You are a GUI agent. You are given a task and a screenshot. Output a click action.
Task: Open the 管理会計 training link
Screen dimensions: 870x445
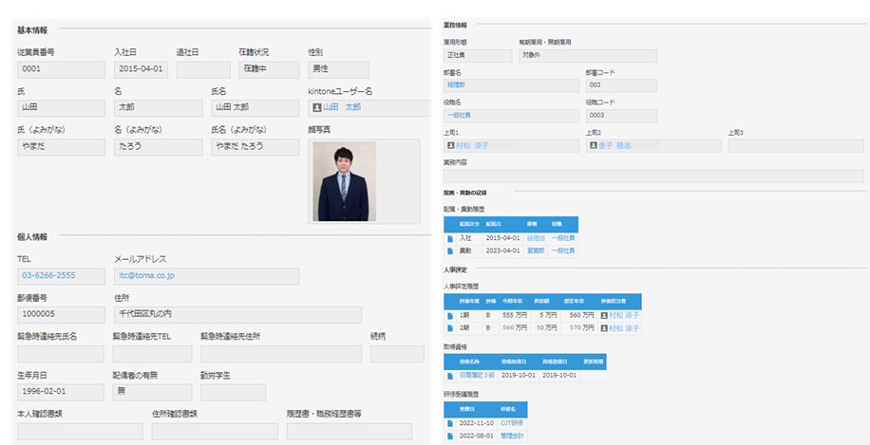pos(512,436)
